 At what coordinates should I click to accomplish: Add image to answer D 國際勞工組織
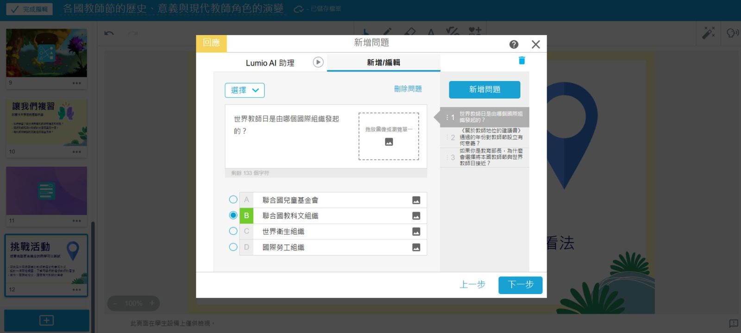coord(416,247)
